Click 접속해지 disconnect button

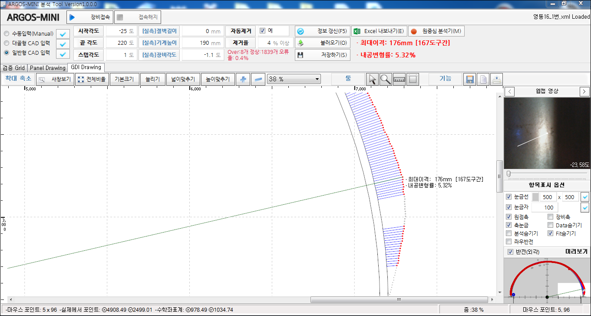click(x=138, y=17)
